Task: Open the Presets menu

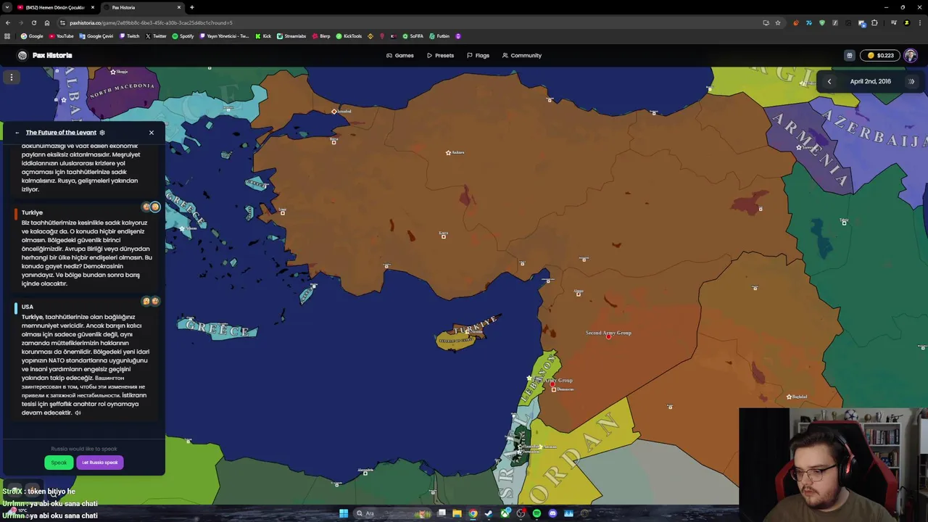Action: 440,55
